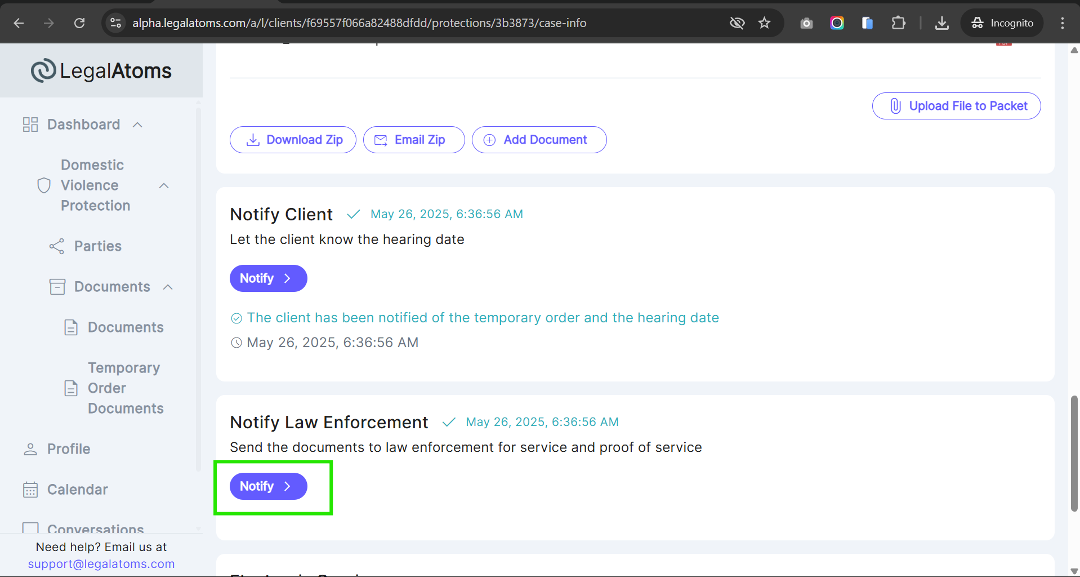Open Domestic Violence Protection menu item

click(x=96, y=185)
